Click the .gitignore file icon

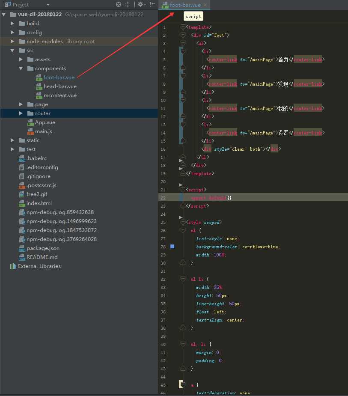point(22,176)
